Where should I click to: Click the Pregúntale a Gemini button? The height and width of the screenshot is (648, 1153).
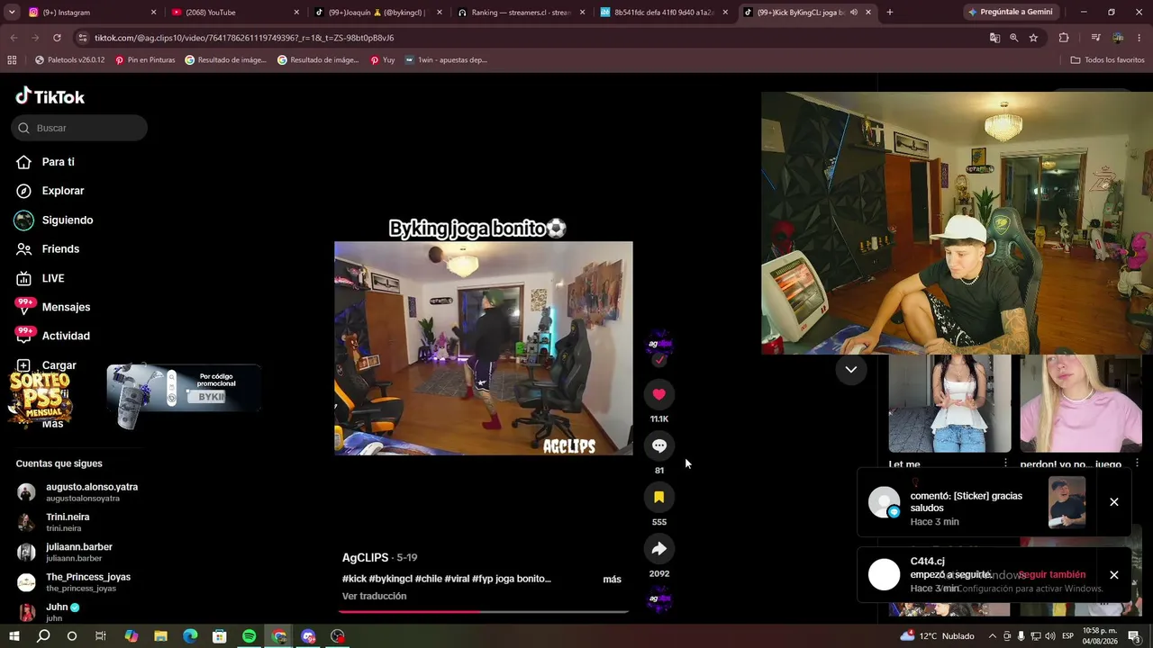1009,13
